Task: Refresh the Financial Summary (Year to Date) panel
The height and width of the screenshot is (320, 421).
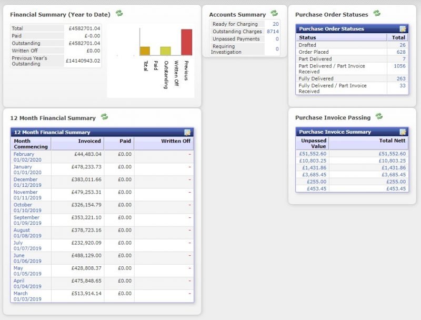Action: [x=119, y=13]
